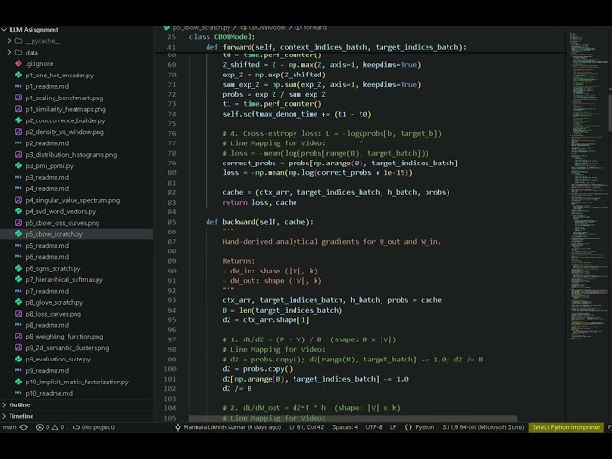This screenshot has width=612, height=459.
Task: Click Select Python Interpreter warning button
Action: (566, 427)
